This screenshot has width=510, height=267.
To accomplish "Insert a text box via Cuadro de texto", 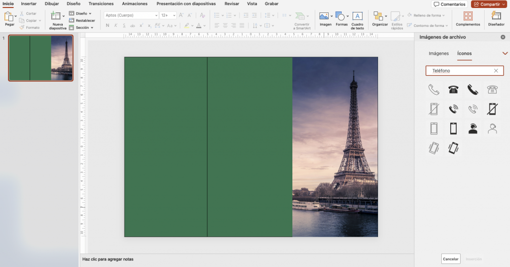I will point(357,20).
